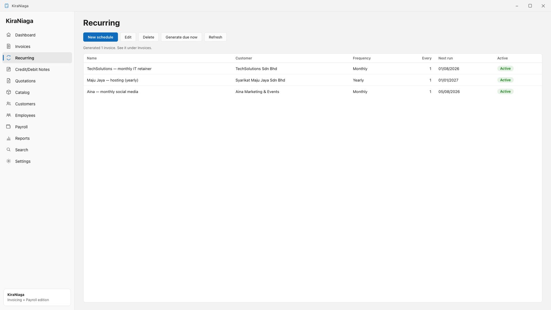Image resolution: width=551 pixels, height=310 pixels.
Task: Click the Yearly frequency cell
Action: 358,80
